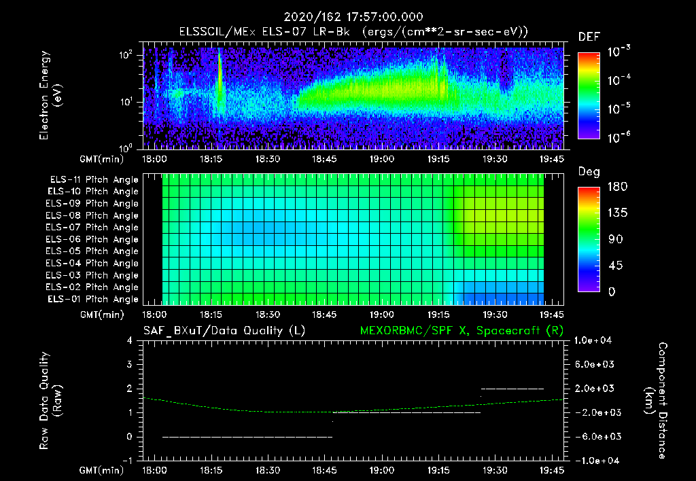The width and height of the screenshot is (696, 481).
Task: Select the 45 value on the Deg scale
Action: click(x=616, y=266)
